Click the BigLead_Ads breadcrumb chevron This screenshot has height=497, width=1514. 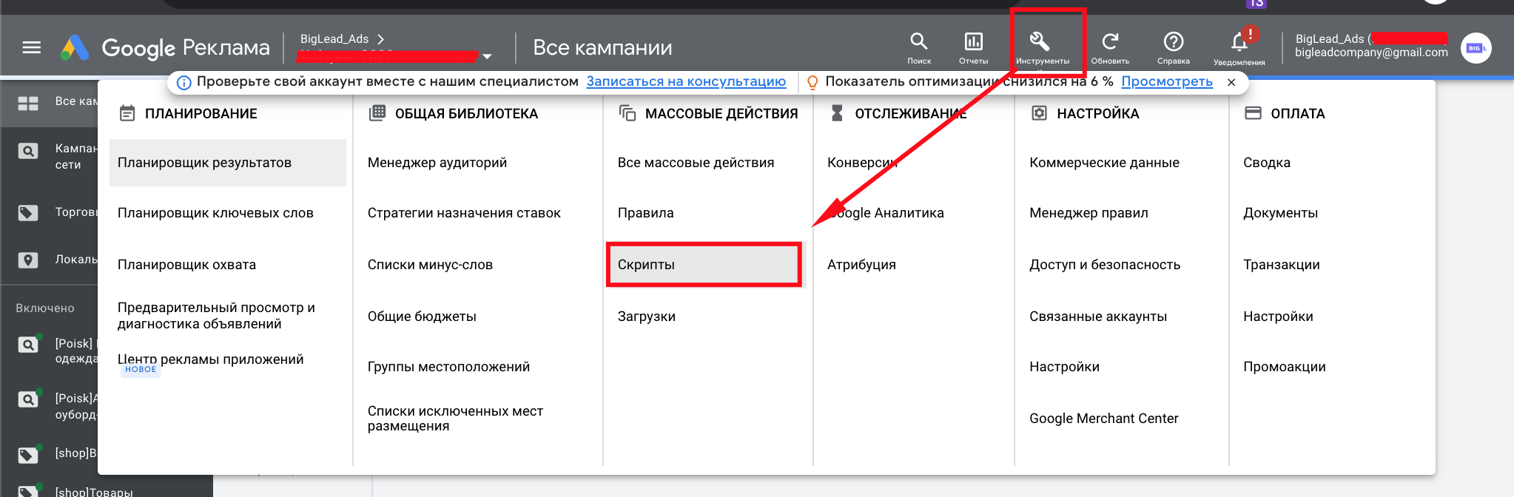tap(381, 39)
